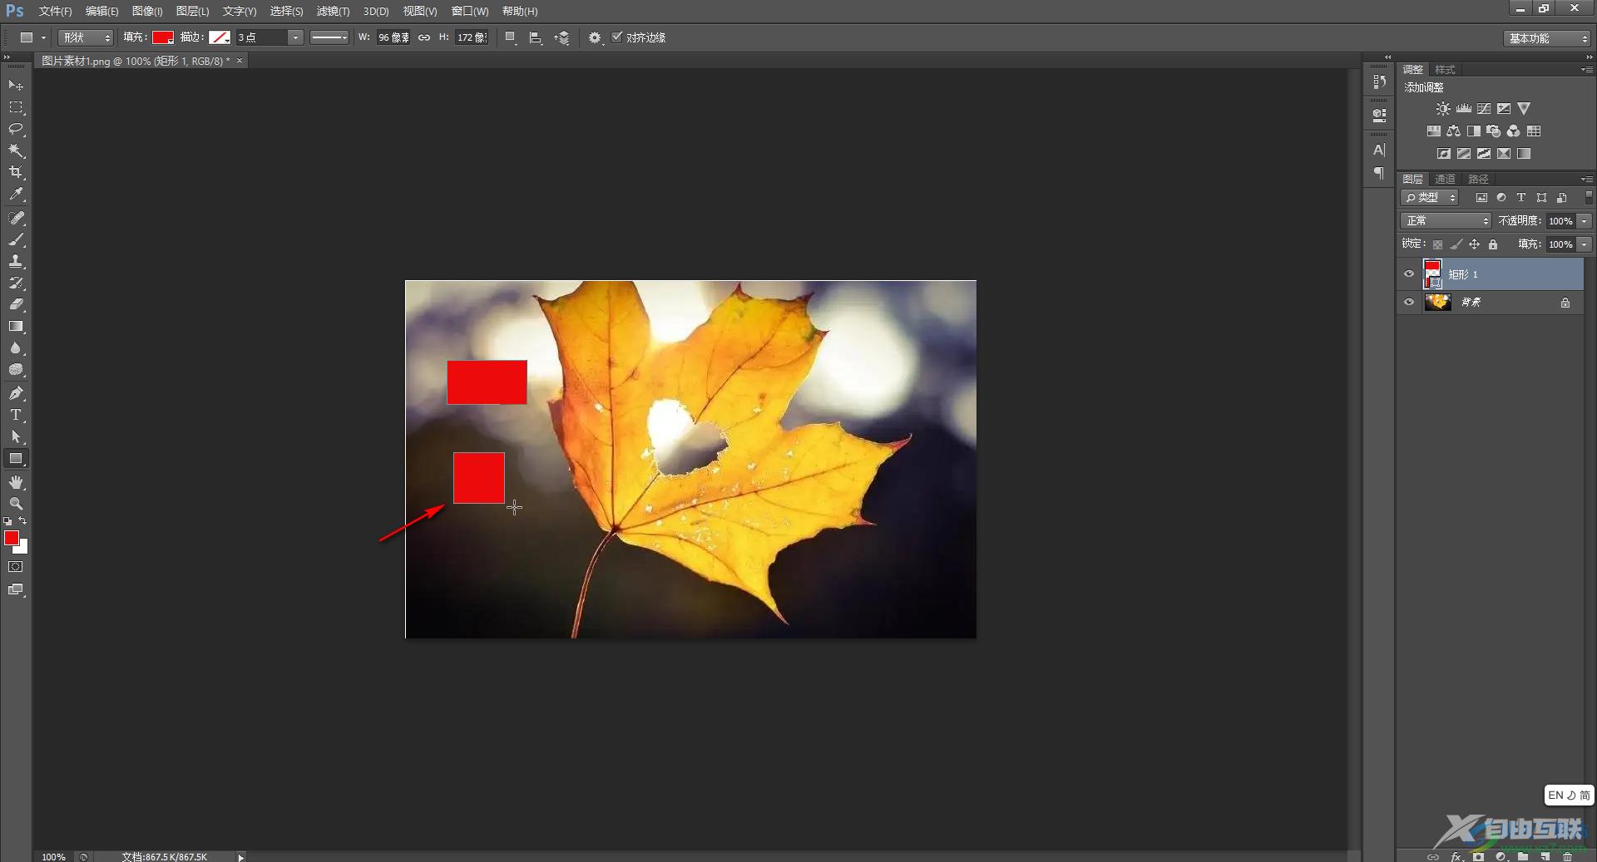
Task: Toggle pixel layer filter
Action: [1481, 198]
